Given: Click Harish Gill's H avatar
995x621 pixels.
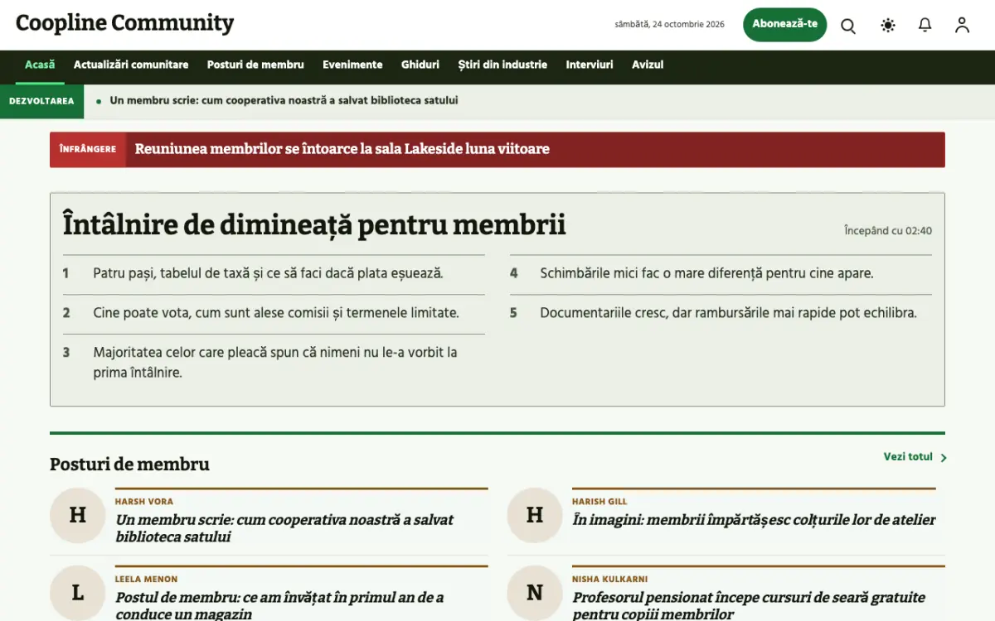Looking at the screenshot, I should [535, 515].
